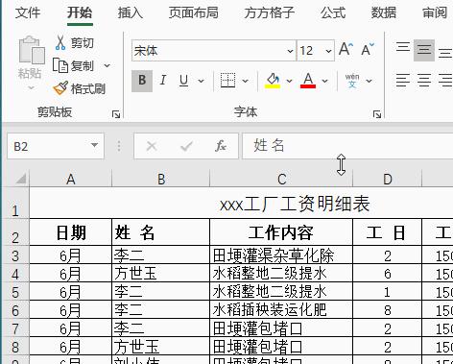Viewport: 453px width, 364px height.
Task: Open font settings dialog launcher
Action: coord(377,114)
